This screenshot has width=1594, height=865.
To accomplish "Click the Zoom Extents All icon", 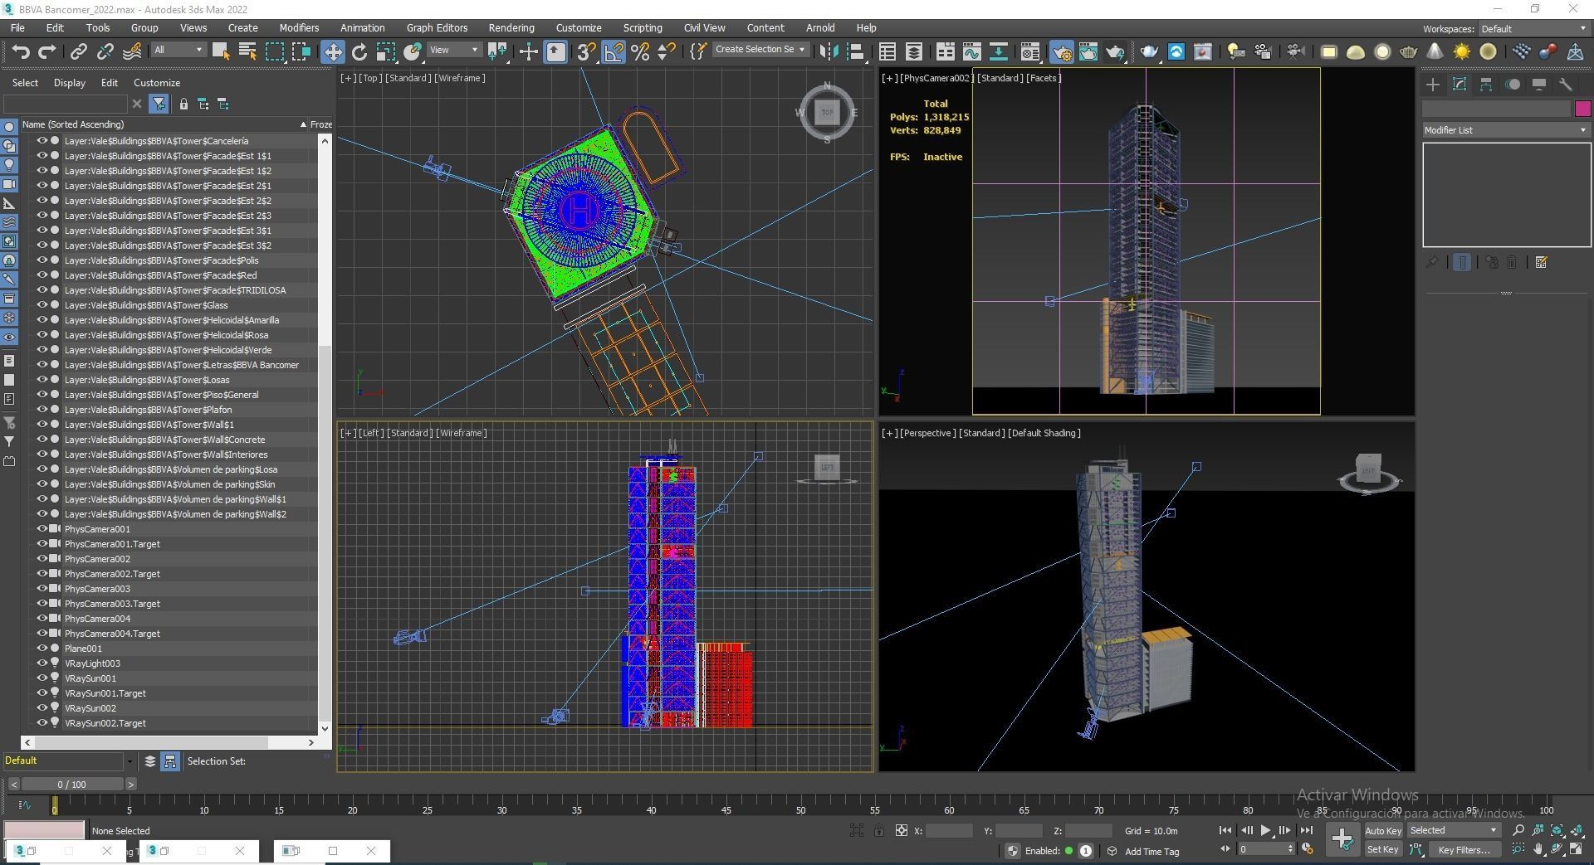I will (x=1577, y=830).
